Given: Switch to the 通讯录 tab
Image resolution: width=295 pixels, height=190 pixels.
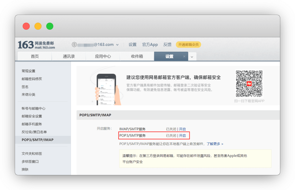Looking at the screenshot, I should point(69,56).
